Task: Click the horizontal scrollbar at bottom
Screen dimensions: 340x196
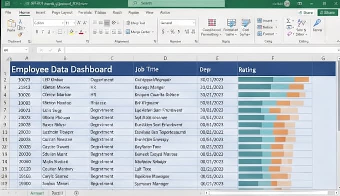Action: 268,193
